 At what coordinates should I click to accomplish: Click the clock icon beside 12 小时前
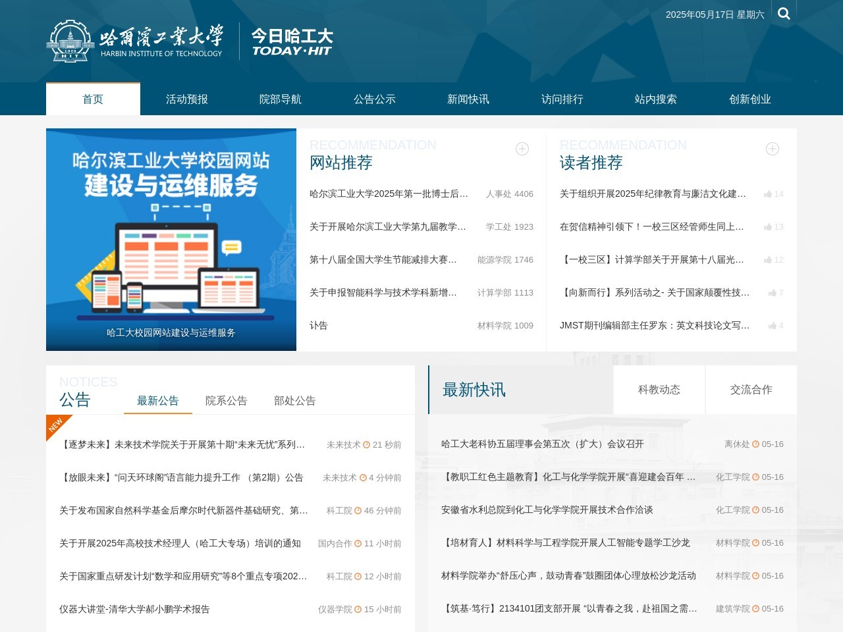tap(358, 577)
